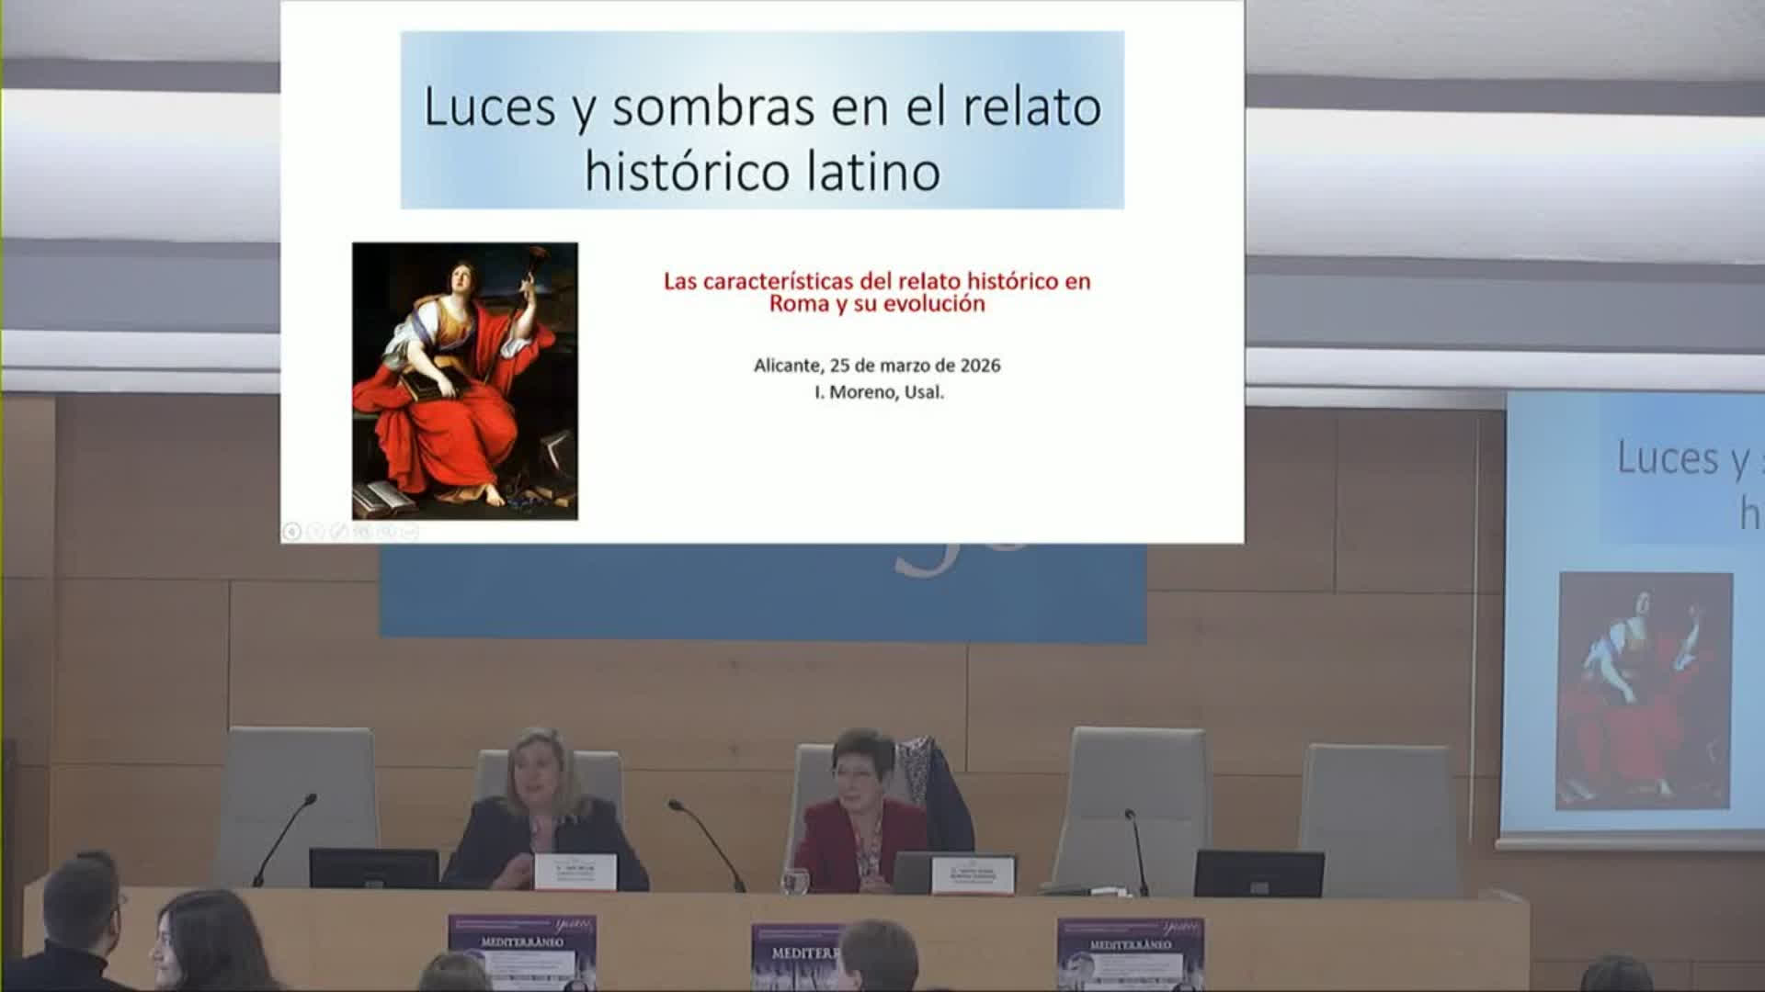Click the left speaker's name placard
The image size is (1765, 992).
click(x=575, y=871)
